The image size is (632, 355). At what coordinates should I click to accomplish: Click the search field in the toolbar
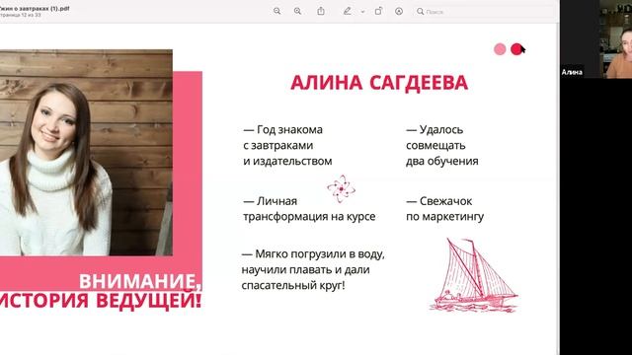(484, 12)
